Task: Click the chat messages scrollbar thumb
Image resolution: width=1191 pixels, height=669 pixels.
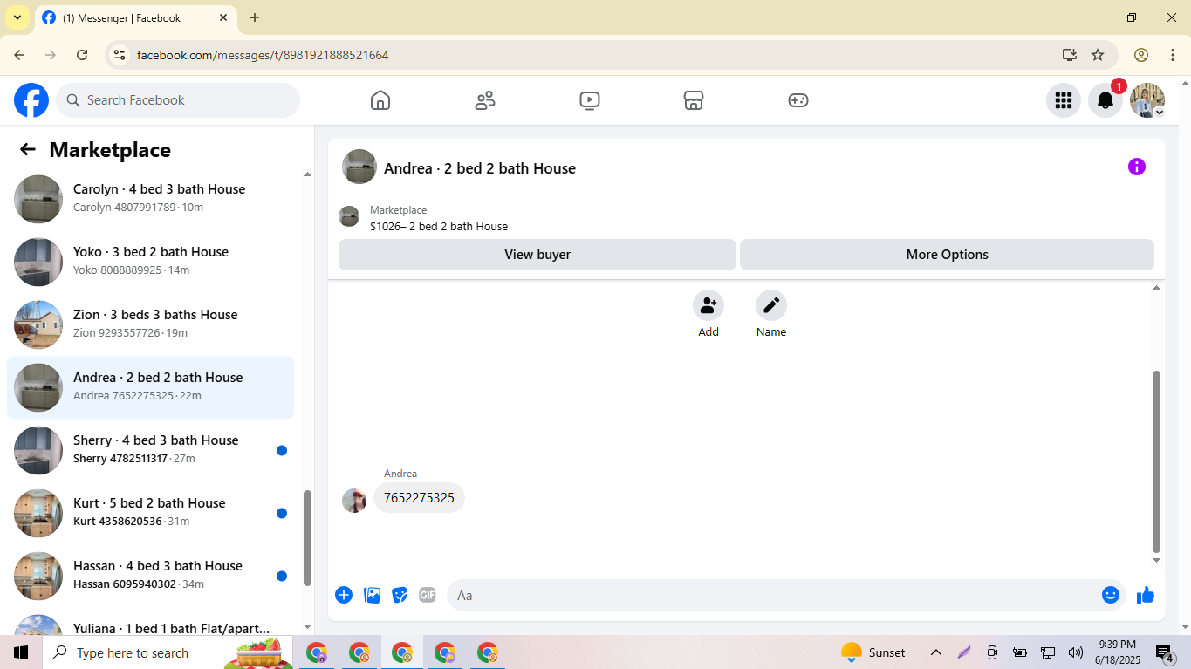Action: point(1156,462)
